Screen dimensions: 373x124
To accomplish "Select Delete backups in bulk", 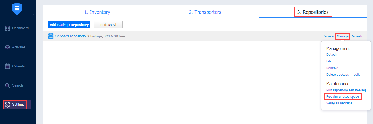I will 343,75.
